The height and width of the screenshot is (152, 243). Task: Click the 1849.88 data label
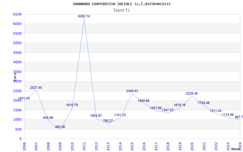[144, 101]
